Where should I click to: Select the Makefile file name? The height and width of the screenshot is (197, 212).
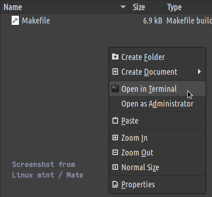tap(36, 21)
